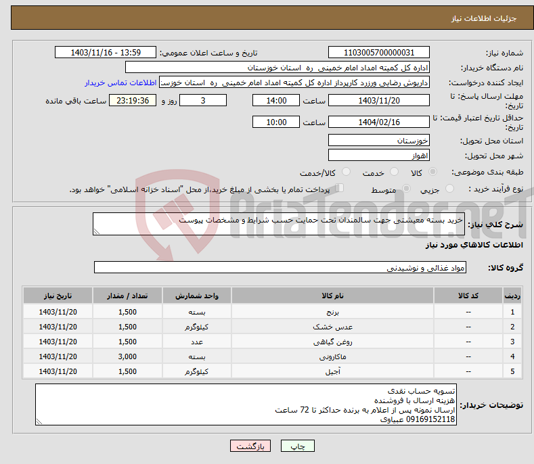
Task: Select the کالا radio button
Action: tap(432, 172)
